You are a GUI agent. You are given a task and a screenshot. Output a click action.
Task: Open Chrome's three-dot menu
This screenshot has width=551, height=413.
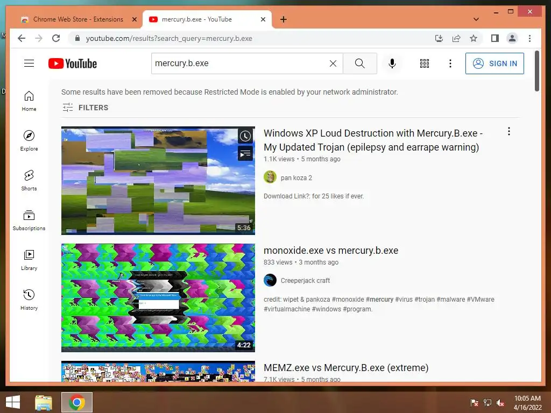click(529, 38)
